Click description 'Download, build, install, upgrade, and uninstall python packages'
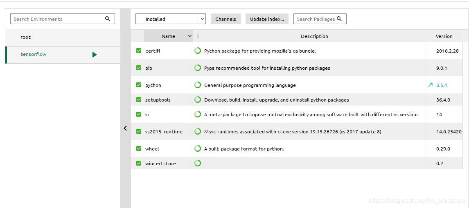 tap(276, 100)
